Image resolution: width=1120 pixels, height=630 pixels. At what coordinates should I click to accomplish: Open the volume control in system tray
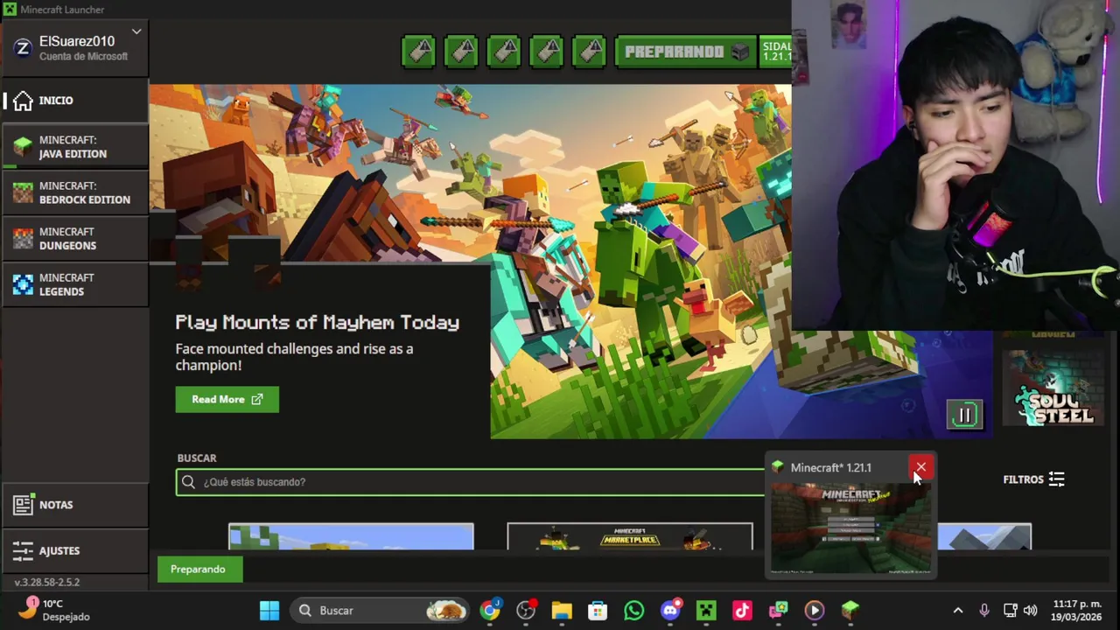tap(1030, 611)
